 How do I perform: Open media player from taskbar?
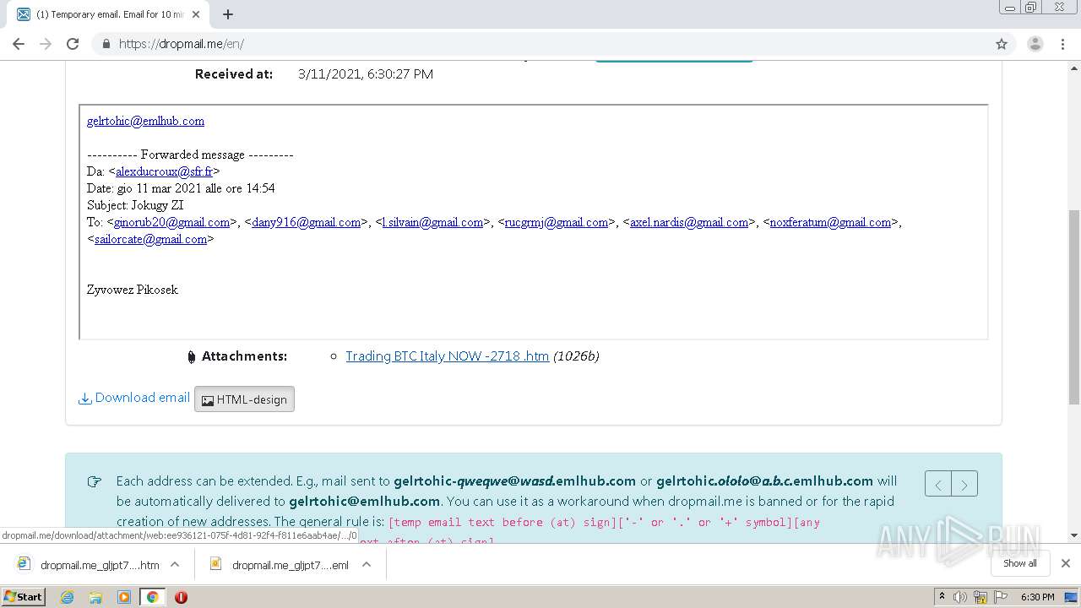pos(124,597)
